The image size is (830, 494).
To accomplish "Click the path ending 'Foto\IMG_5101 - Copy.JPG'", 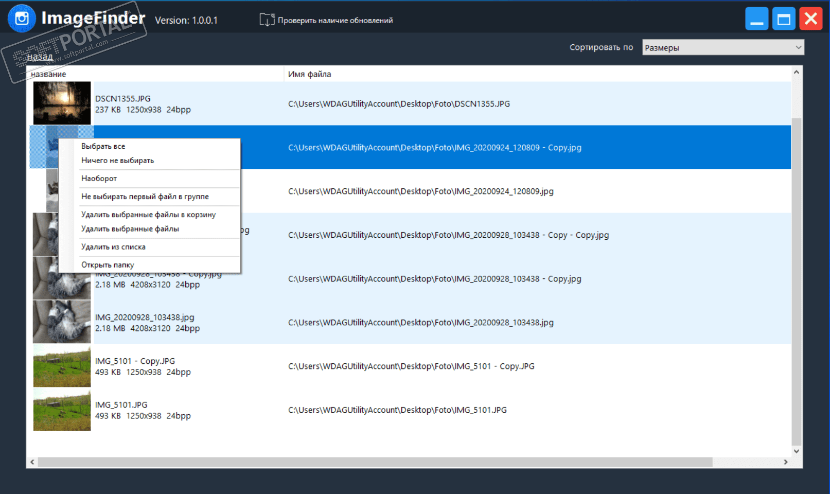I will point(411,366).
